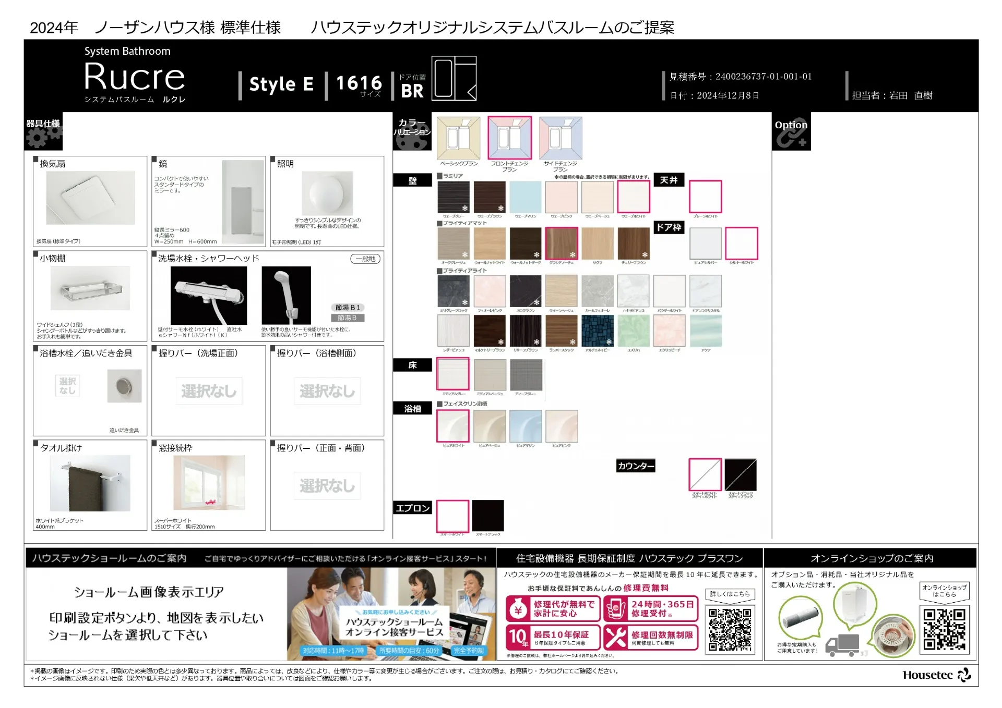The width and height of the screenshot is (1002, 708).
Task: Choose the ピュアホワイト bathtub swatch
Action: point(453,426)
